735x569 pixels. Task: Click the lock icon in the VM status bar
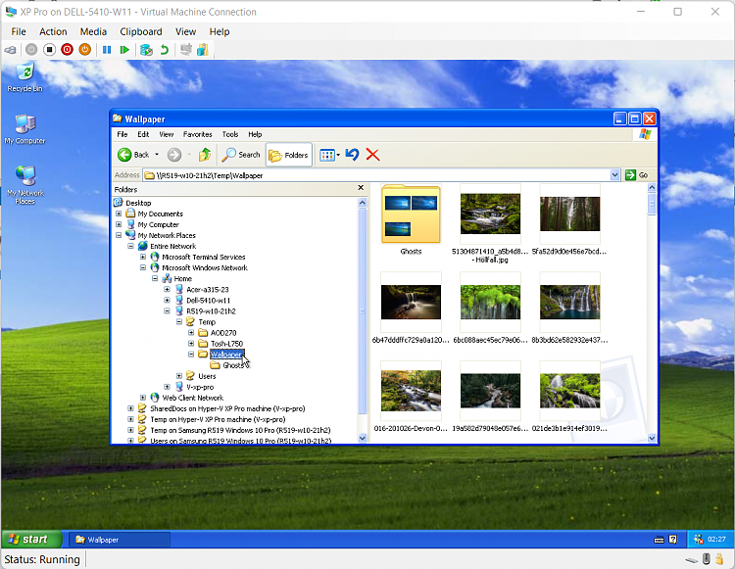[719, 558]
